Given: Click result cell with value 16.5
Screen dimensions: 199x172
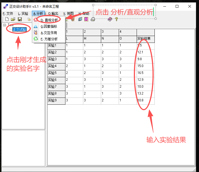Looking at the screenshot, I should click(145, 73).
